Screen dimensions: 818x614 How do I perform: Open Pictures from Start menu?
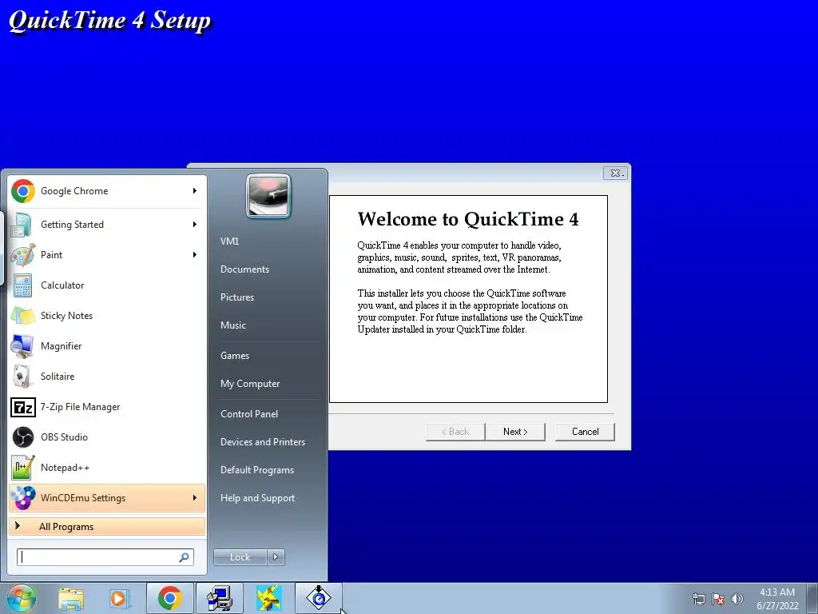click(237, 297)
